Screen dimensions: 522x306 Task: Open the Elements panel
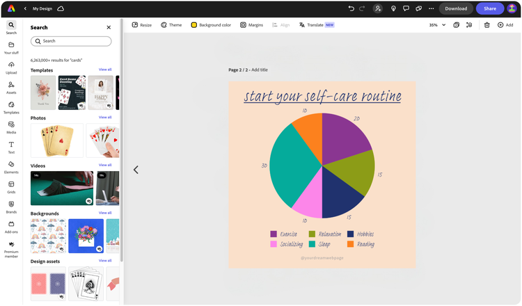point(11,168)
